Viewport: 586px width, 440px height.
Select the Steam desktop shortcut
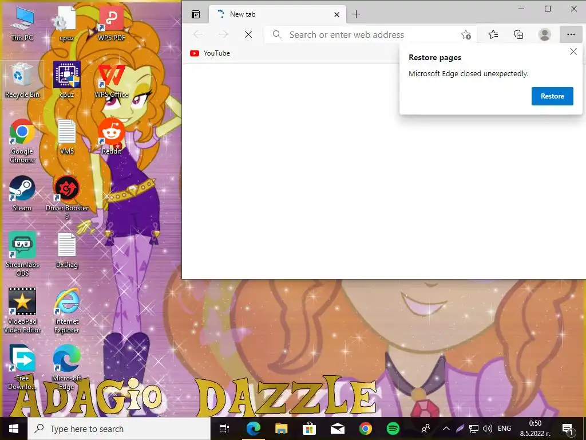(x=22, y=194)
